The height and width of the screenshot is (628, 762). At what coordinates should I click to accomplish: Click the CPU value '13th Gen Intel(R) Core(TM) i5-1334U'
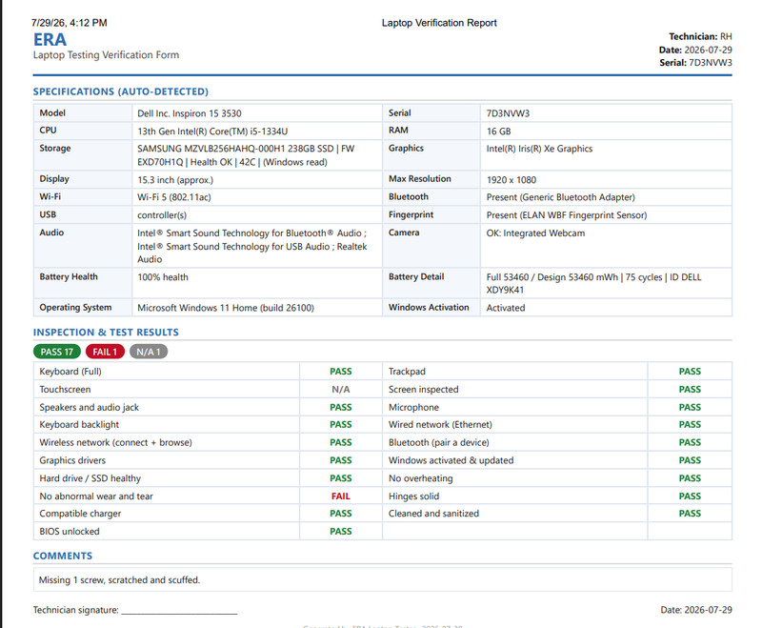coord(212,132)
